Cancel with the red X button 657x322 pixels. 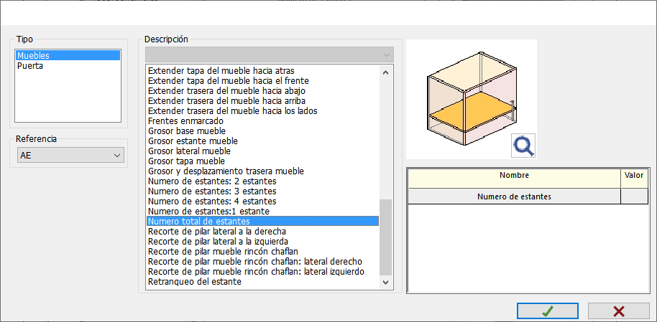click(618, 311)
